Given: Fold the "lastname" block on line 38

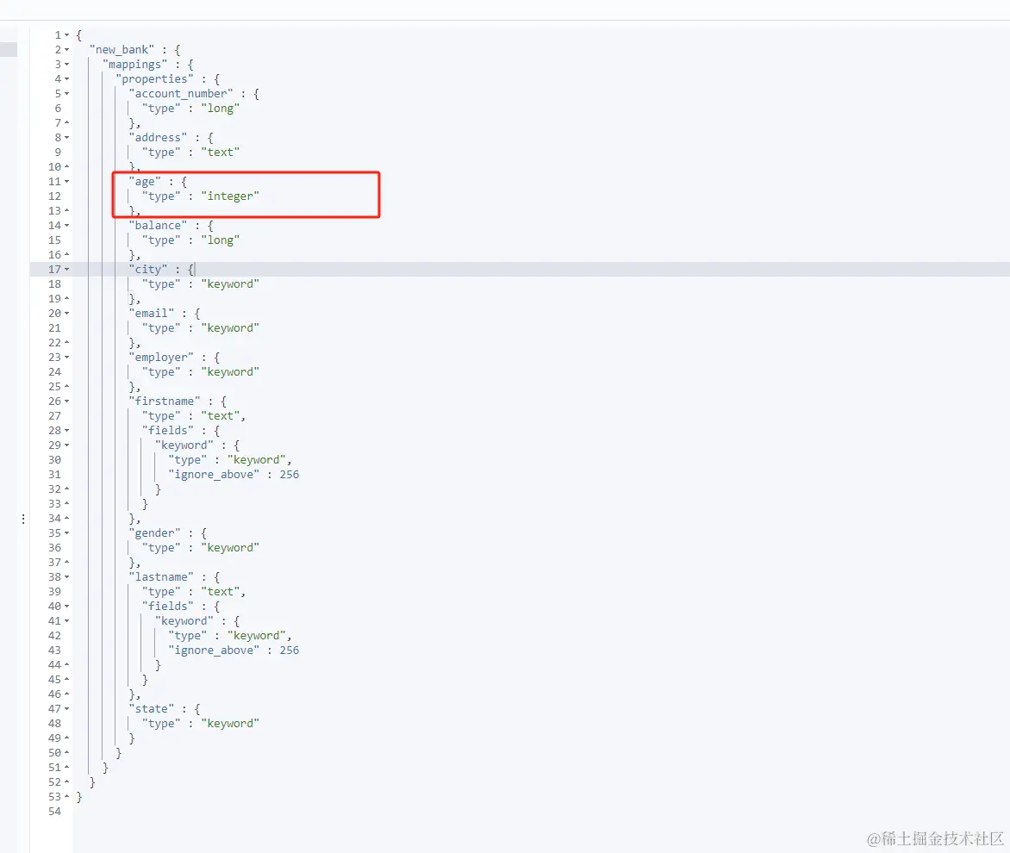Looking at the screenshot, I should (x=67, y=576).
